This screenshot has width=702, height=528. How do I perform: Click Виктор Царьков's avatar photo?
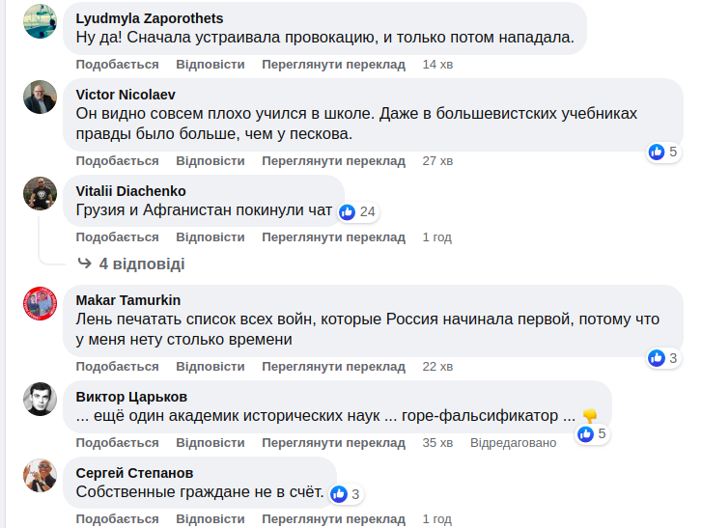[40, 399]
